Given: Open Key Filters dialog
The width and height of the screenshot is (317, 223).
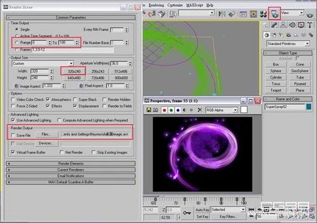Looking at the screenshot, I should click(x=227, y=217).
